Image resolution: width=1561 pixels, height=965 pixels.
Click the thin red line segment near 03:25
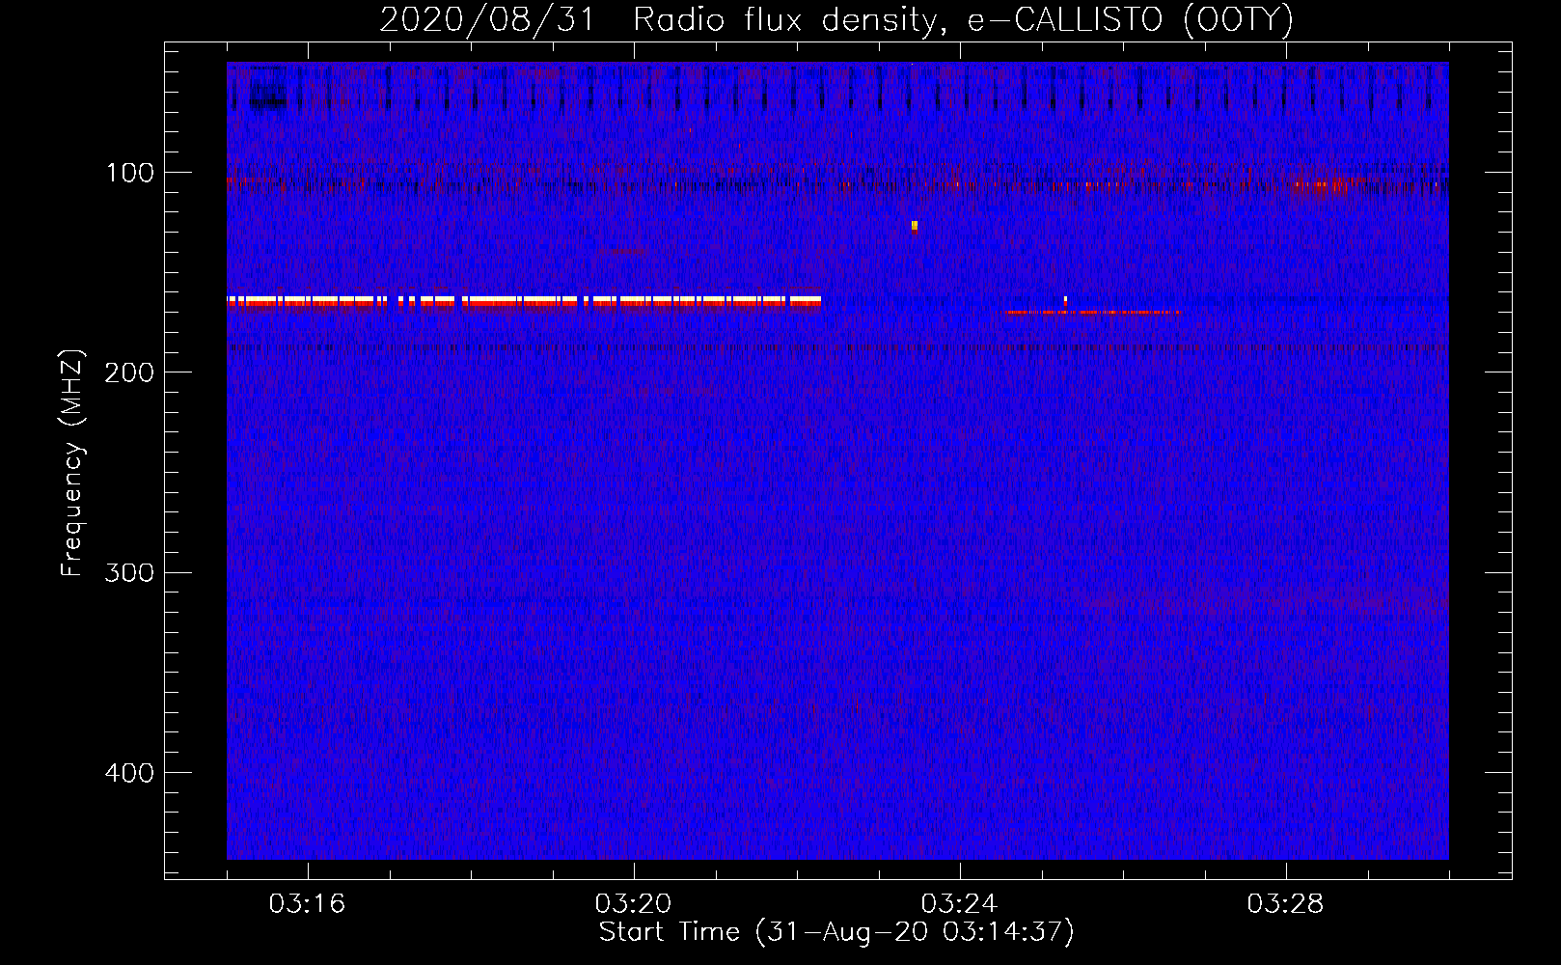(1090, 312)
